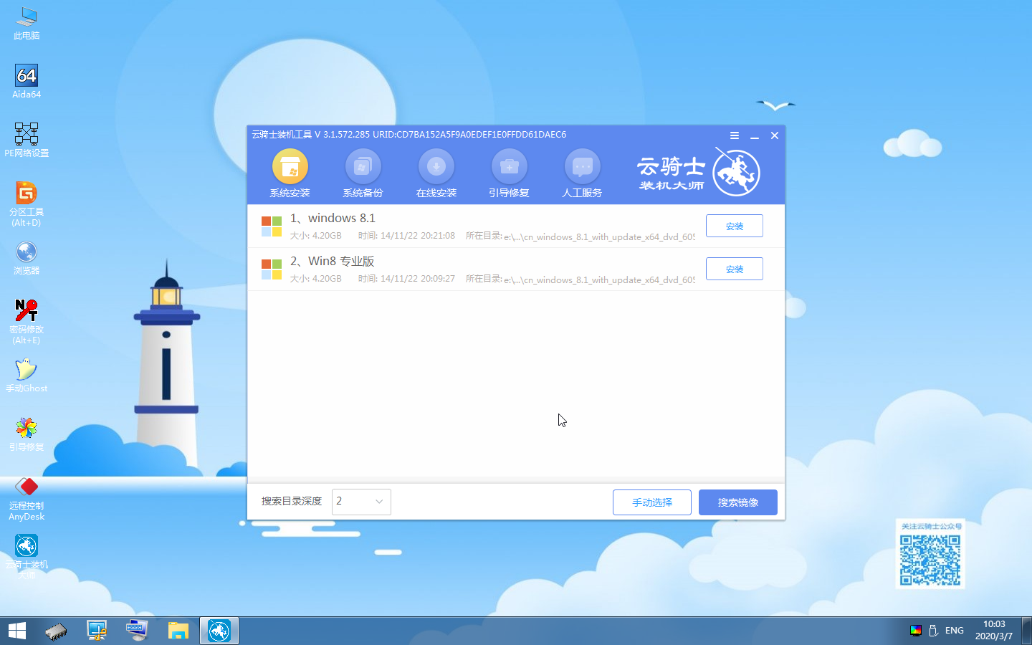Click the 云骑士 knight logo
This screenshot has width=1032, height=645.
[x=736, y=172]
